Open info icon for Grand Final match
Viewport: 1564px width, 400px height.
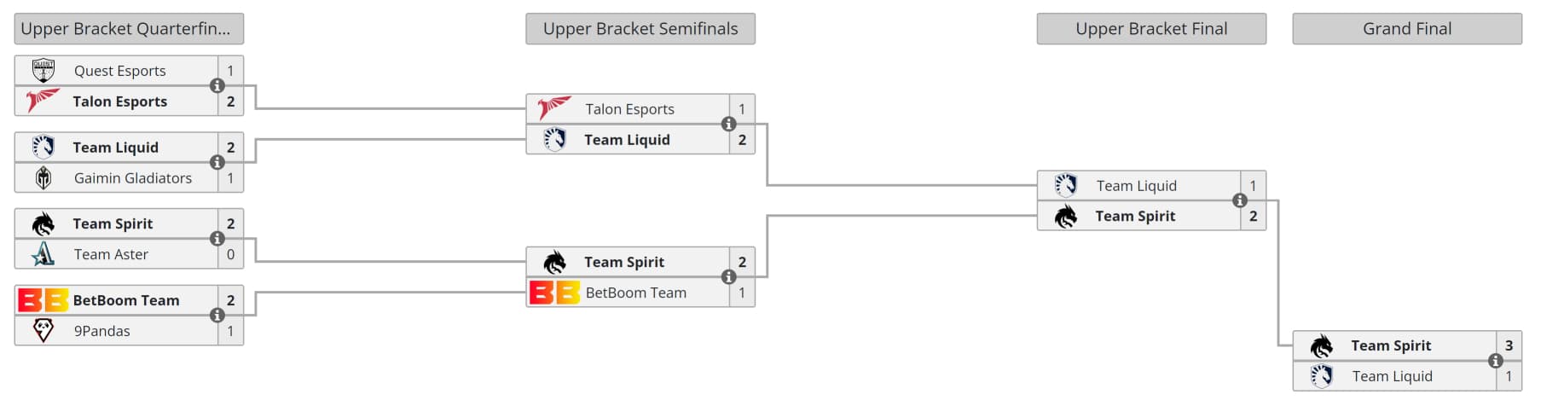click(x=1496, y=361)
